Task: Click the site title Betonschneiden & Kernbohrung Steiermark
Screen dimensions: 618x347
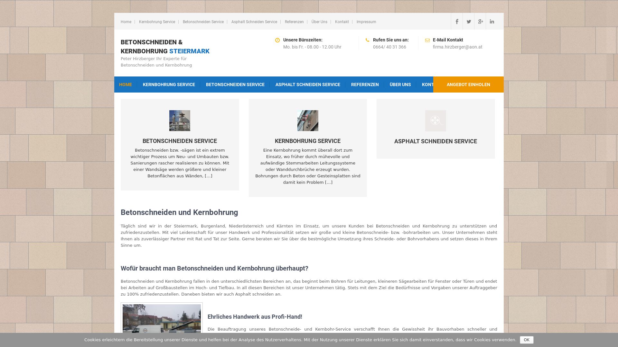Action: tap(165, 47)
